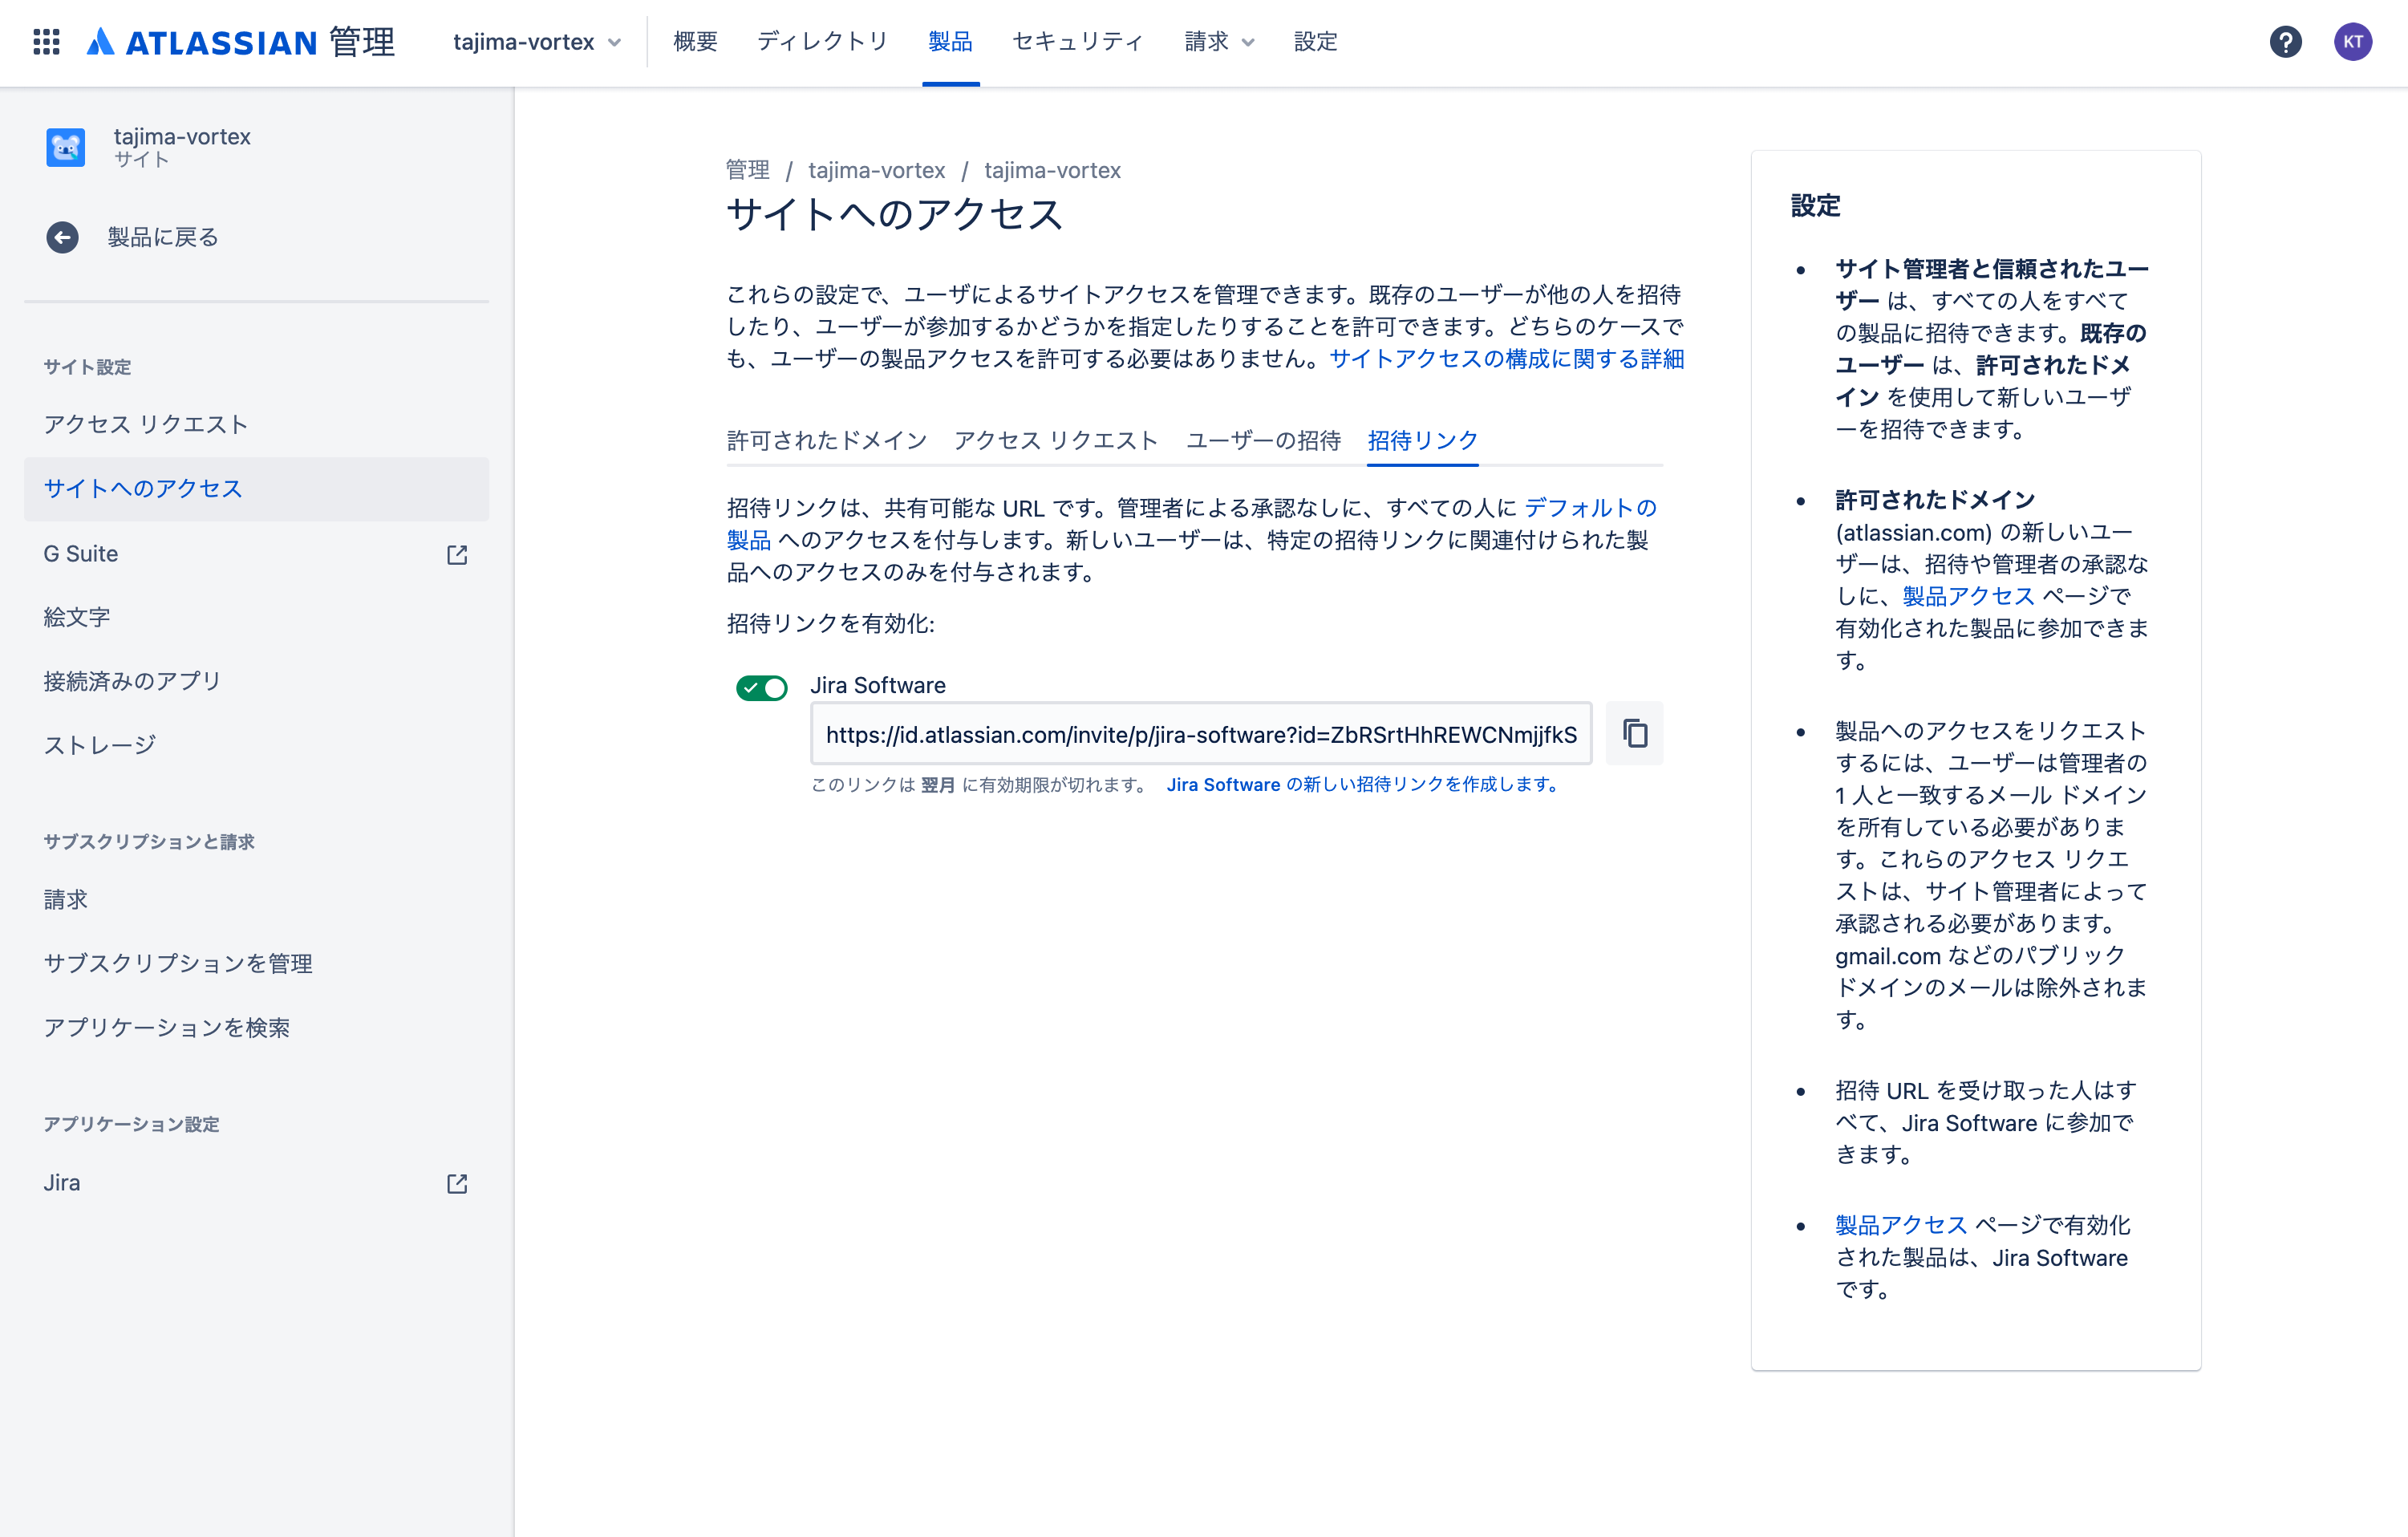Toggle the Jira Software invite link switch

click(x=761, y=687)
